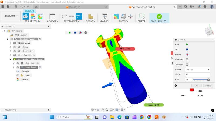The height and width of the screenshot is (121, 216).
Task: Open the DEFORMATION menu
Action: [72, 21]
